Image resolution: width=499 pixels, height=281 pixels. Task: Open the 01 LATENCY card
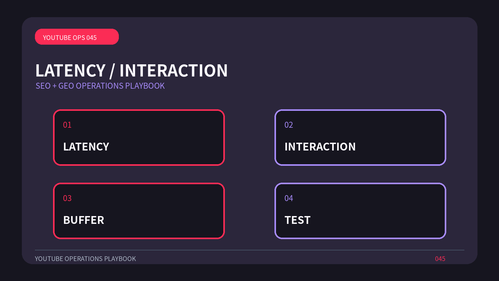[x=139, y=137]
